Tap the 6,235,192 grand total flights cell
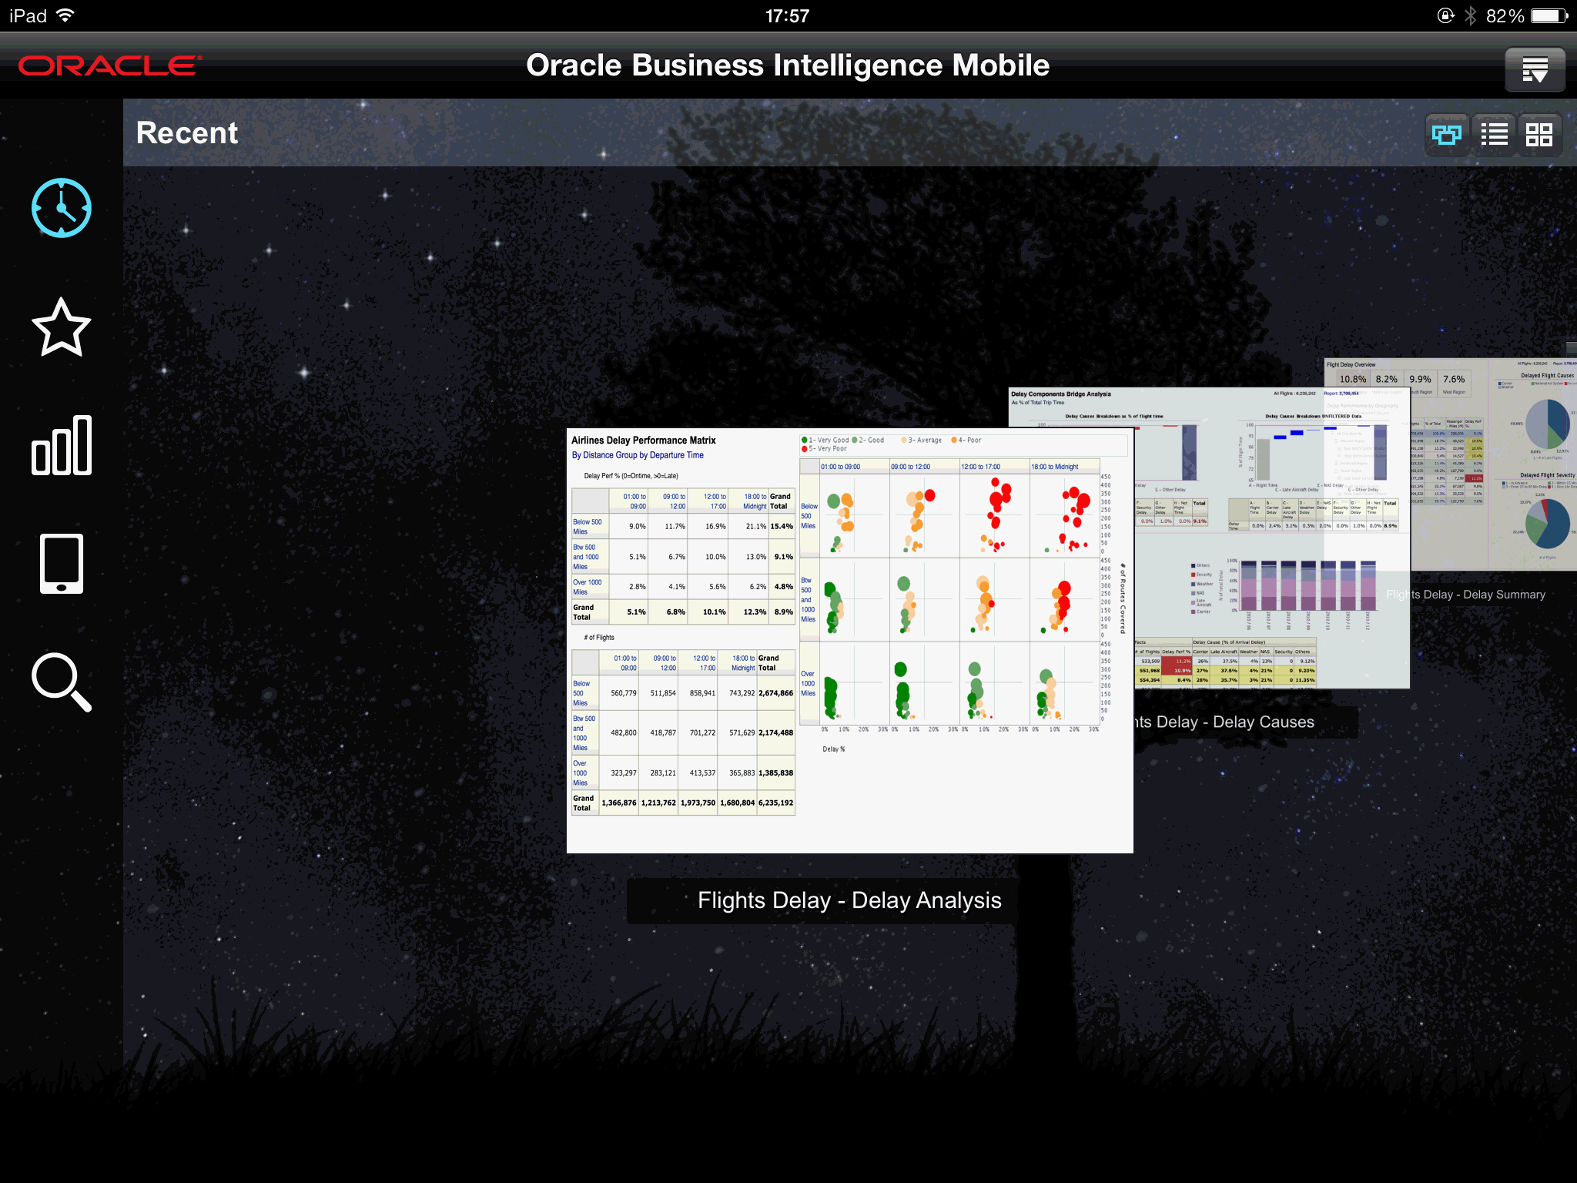The width and height of the screenshot is (1577, 1183). point(775,803)
